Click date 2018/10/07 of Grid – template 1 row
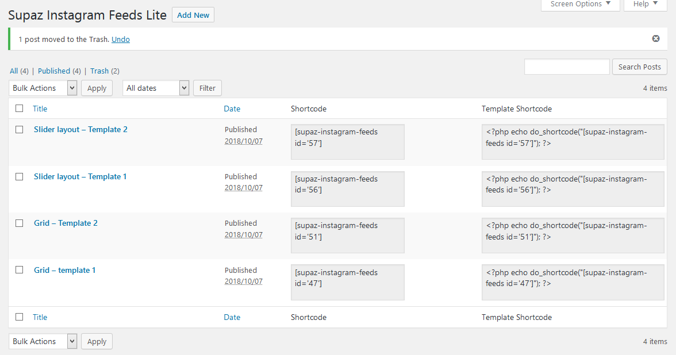Viewport: 676px width, 355px height. pyautogui.click(x=244, y=281)
